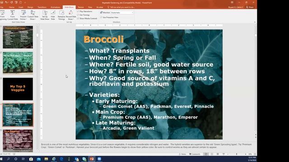This screenshot has height=162, width=289.
Task: Click the 'Premium Crop (AAS), Marathon, Emperor' line
Action: click(150, 117)
